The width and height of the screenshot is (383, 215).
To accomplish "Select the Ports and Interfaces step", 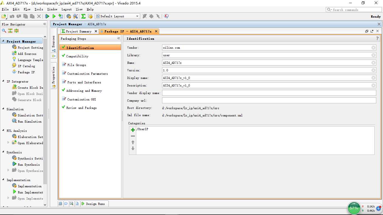I will pyautogui.click(x=84, y=82).
